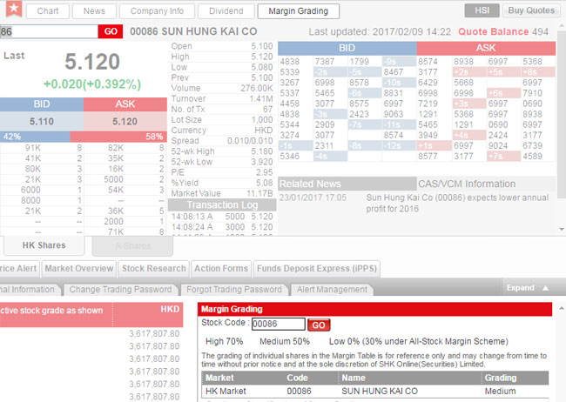566x402 pixels.
Task: Click the HKD column header
Action: (170, 309)
